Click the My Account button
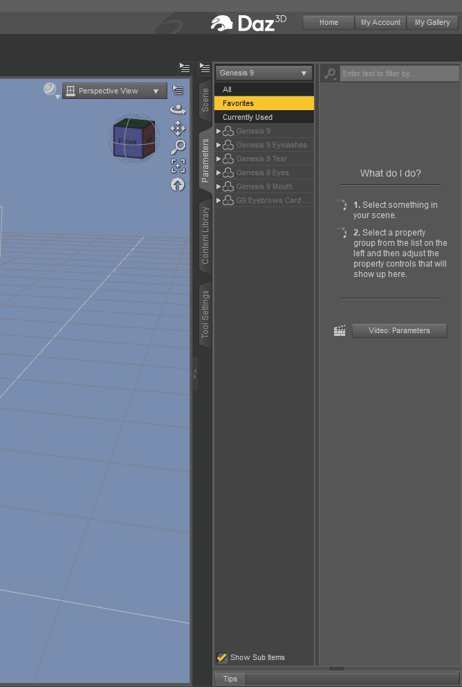 tap(380, 22)
